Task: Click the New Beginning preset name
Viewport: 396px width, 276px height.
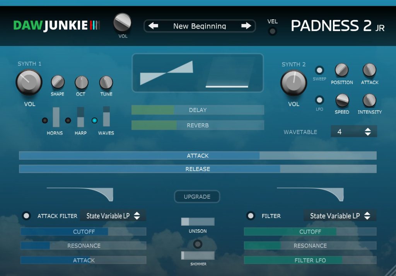Action: click(200, 26)
